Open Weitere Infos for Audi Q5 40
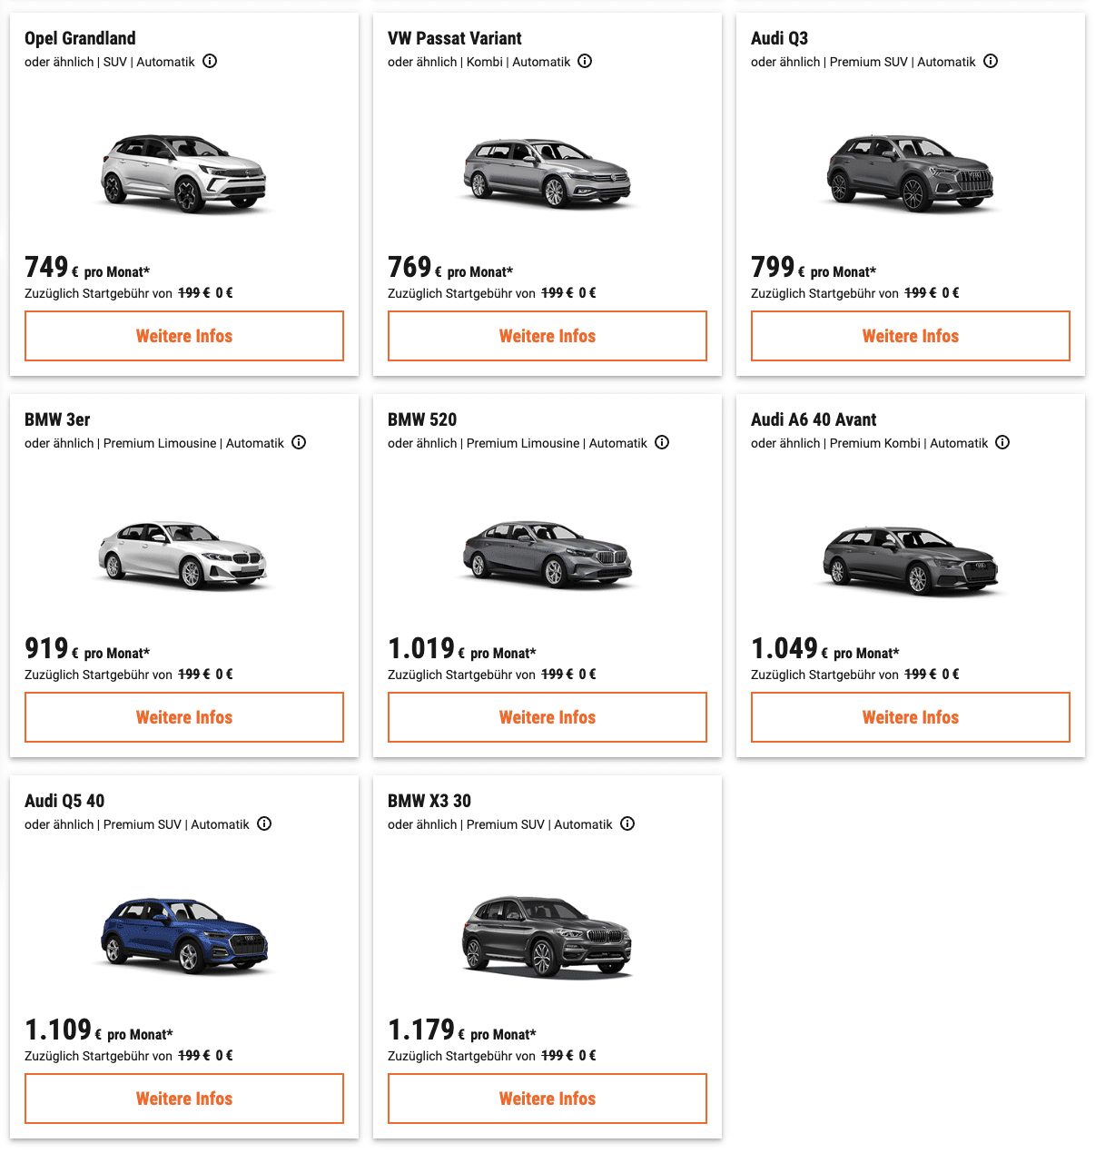This screenshot has height=1153, width=1115. [x=184, y=1099]
